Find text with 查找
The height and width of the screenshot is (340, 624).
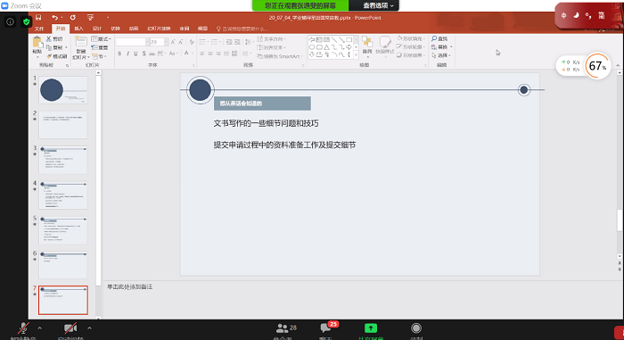439,38
